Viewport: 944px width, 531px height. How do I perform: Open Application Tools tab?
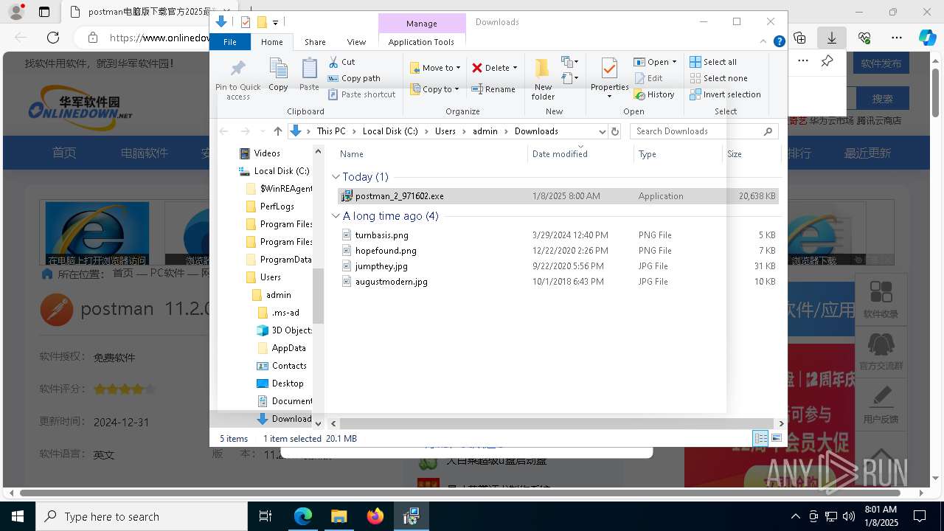point(421,42)
